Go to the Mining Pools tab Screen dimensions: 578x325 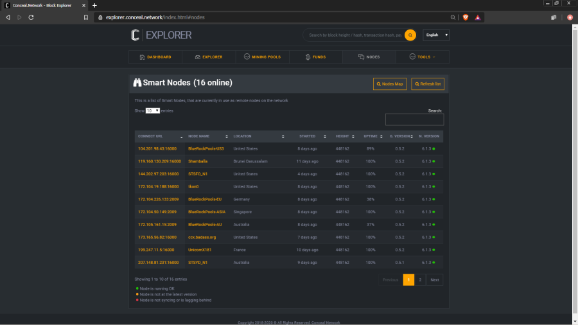262,57
